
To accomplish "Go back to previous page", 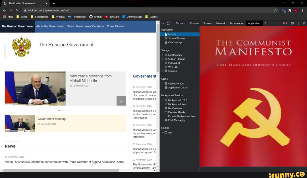I will pyautogui.click(x=4, y=10).
